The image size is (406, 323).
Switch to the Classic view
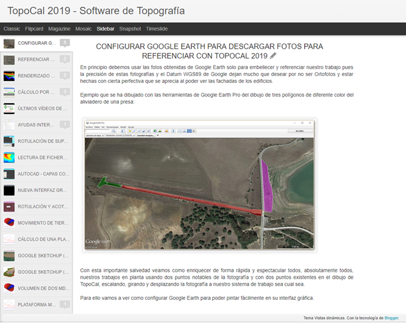point(12,29)
